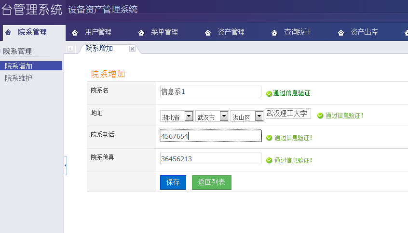Click the tab scroll-left arrow icon
408x233 pixels.
(x=70, y=49)
